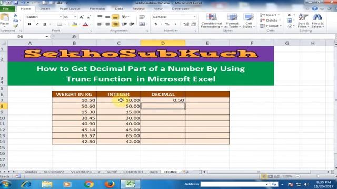Click the Accounting dollar format icon
Screen dimensions: 337x189
156,24
